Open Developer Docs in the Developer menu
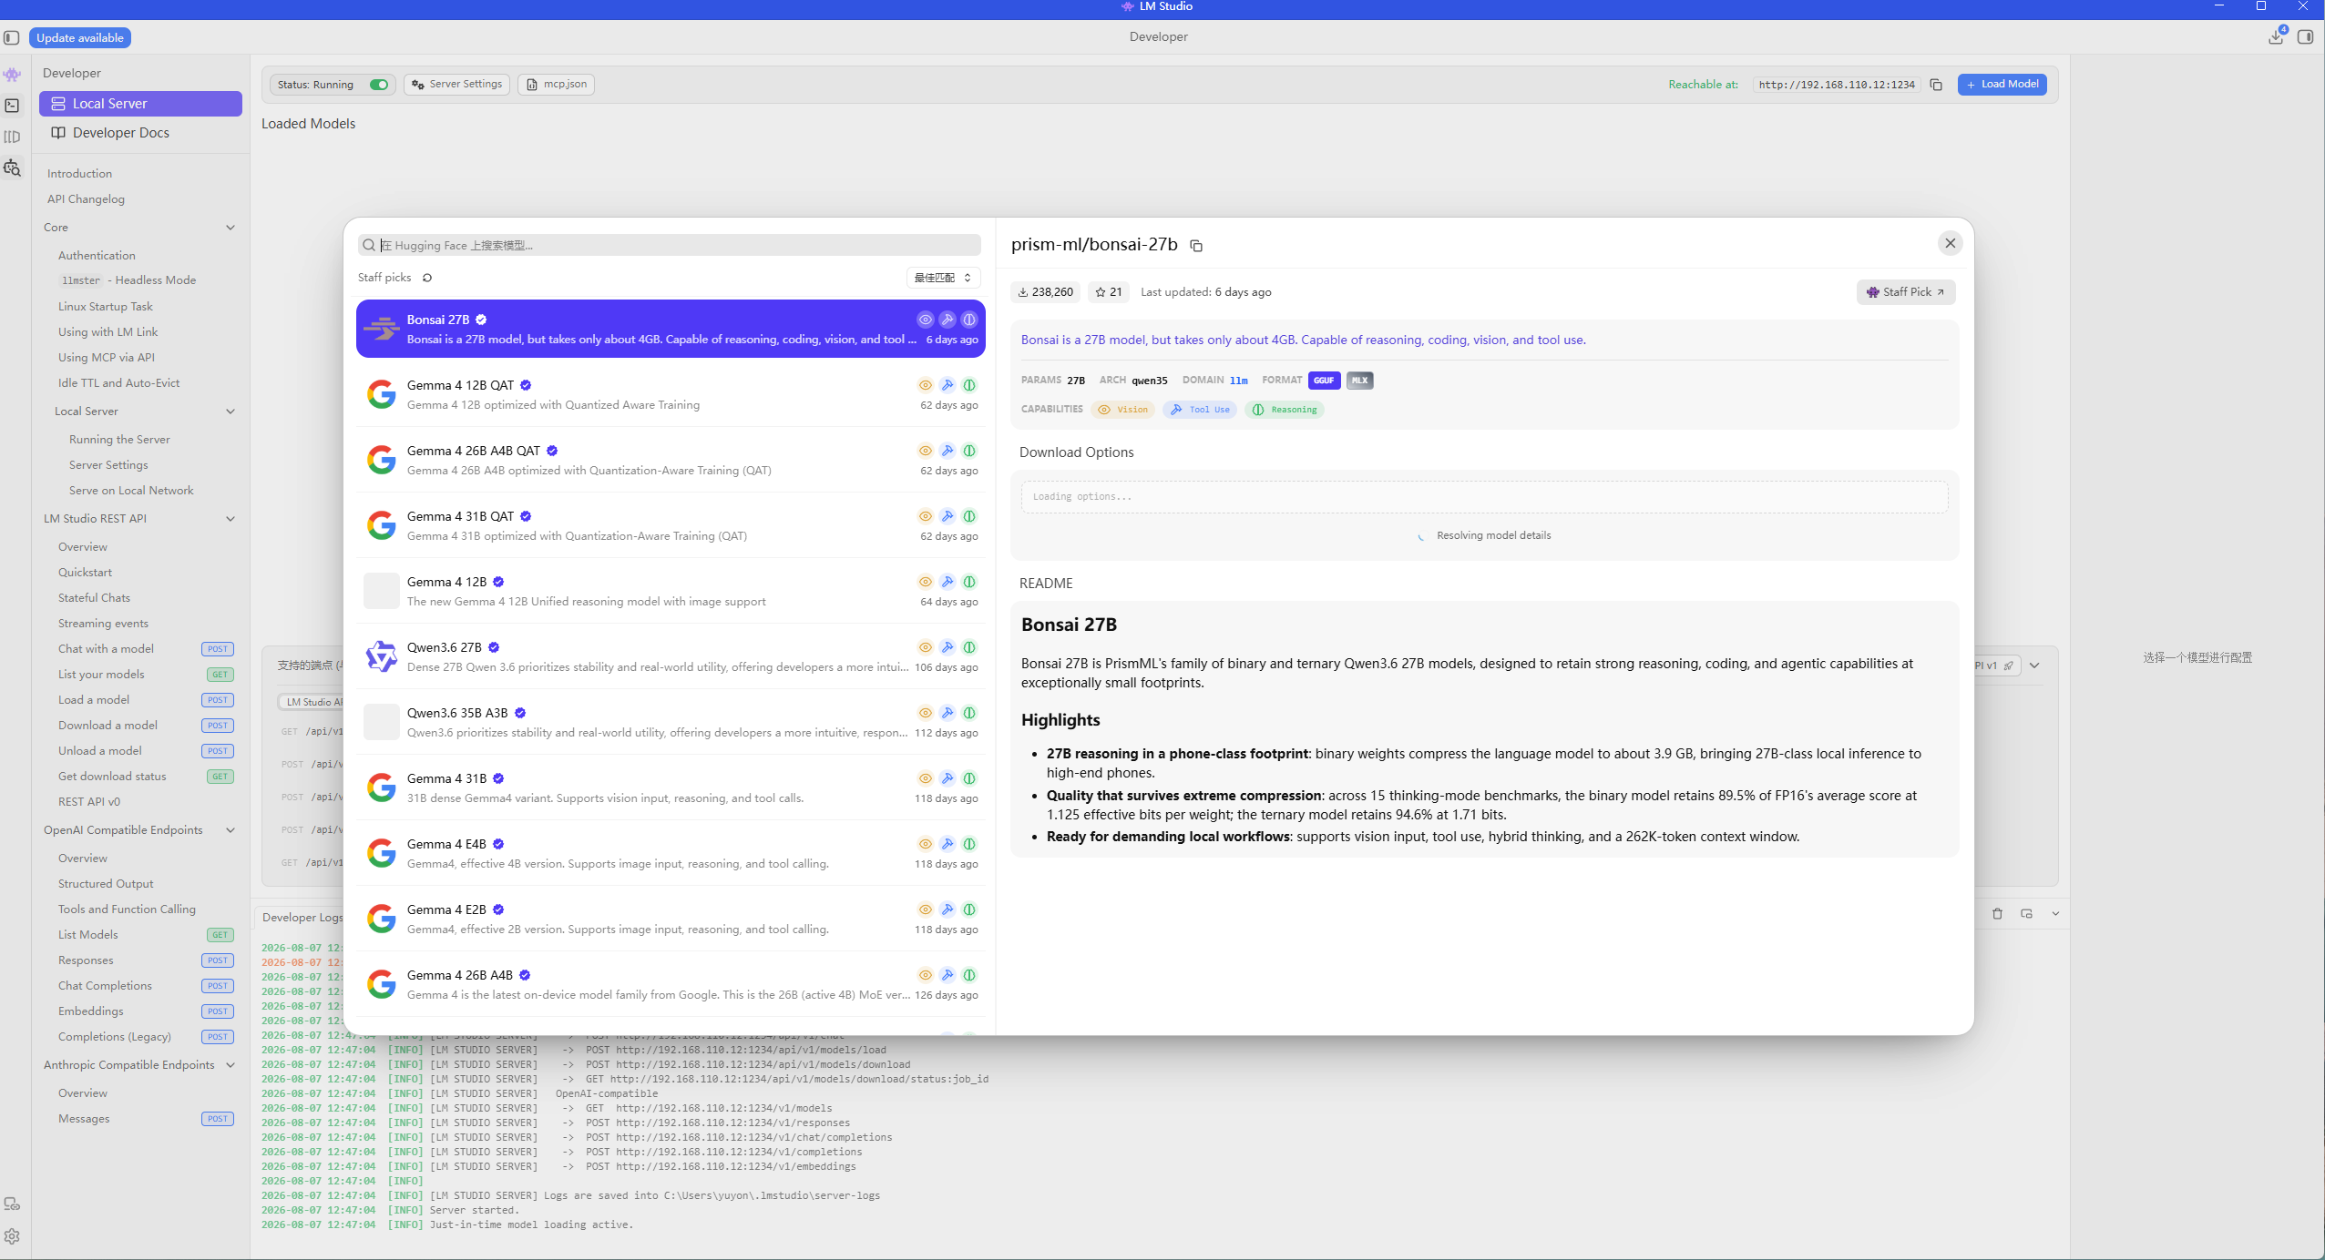Image resolution: width=2325 pixels, height=1260 pixels. [x=140, y=133]
